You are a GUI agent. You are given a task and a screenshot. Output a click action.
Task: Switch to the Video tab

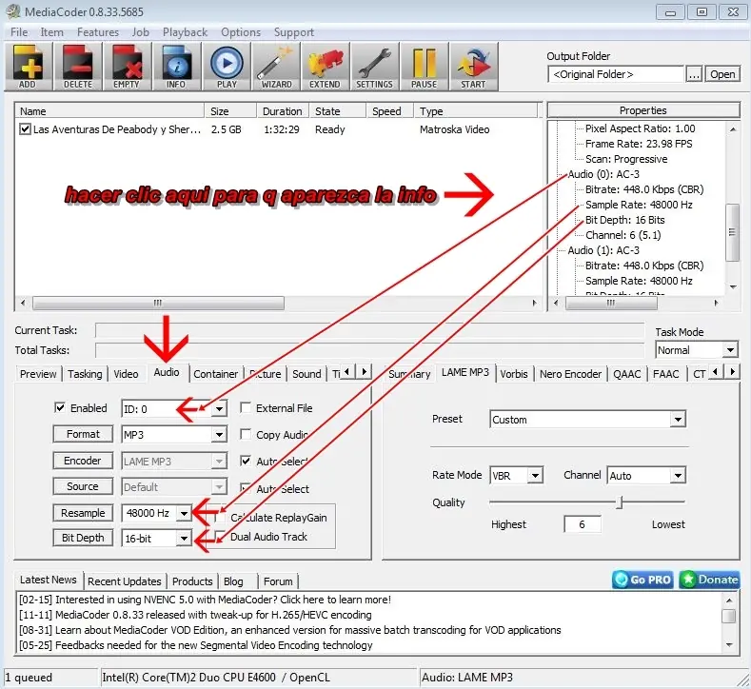126,374
